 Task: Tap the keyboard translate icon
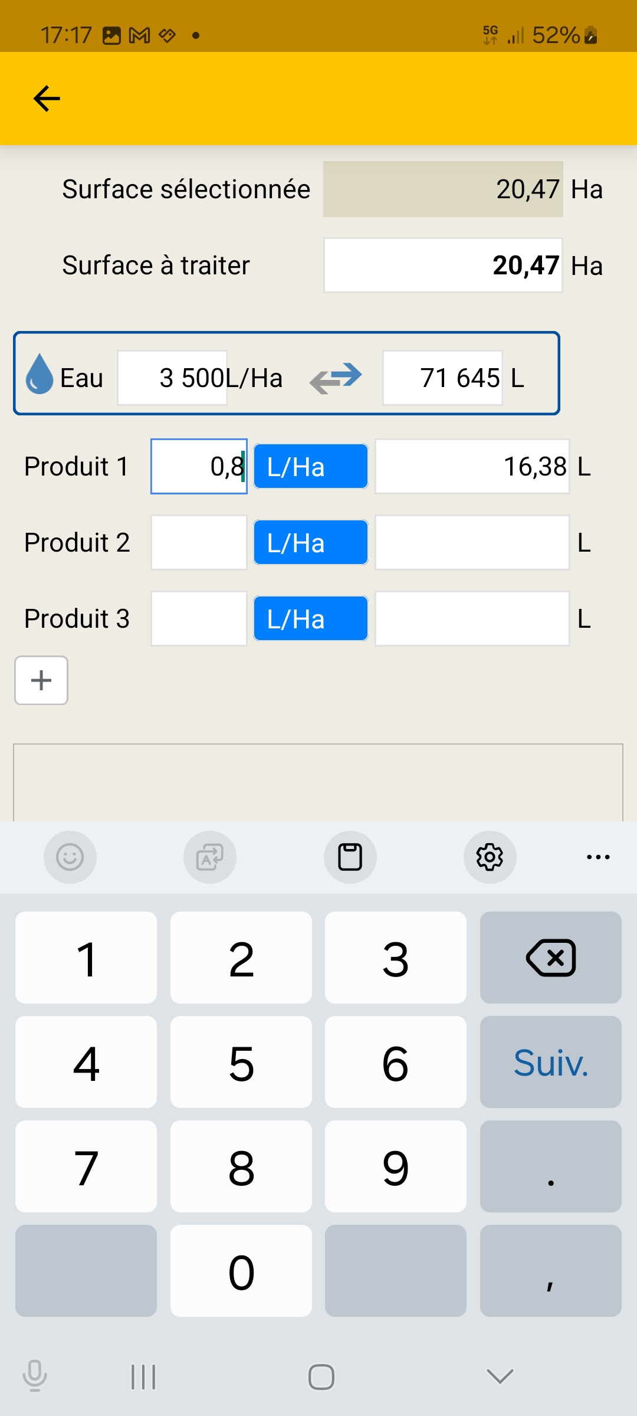coord(209,857)
